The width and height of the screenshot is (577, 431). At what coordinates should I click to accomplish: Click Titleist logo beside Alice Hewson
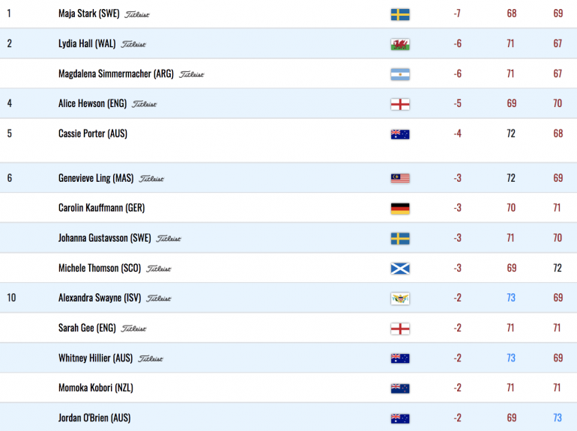(x=144, y=104)
